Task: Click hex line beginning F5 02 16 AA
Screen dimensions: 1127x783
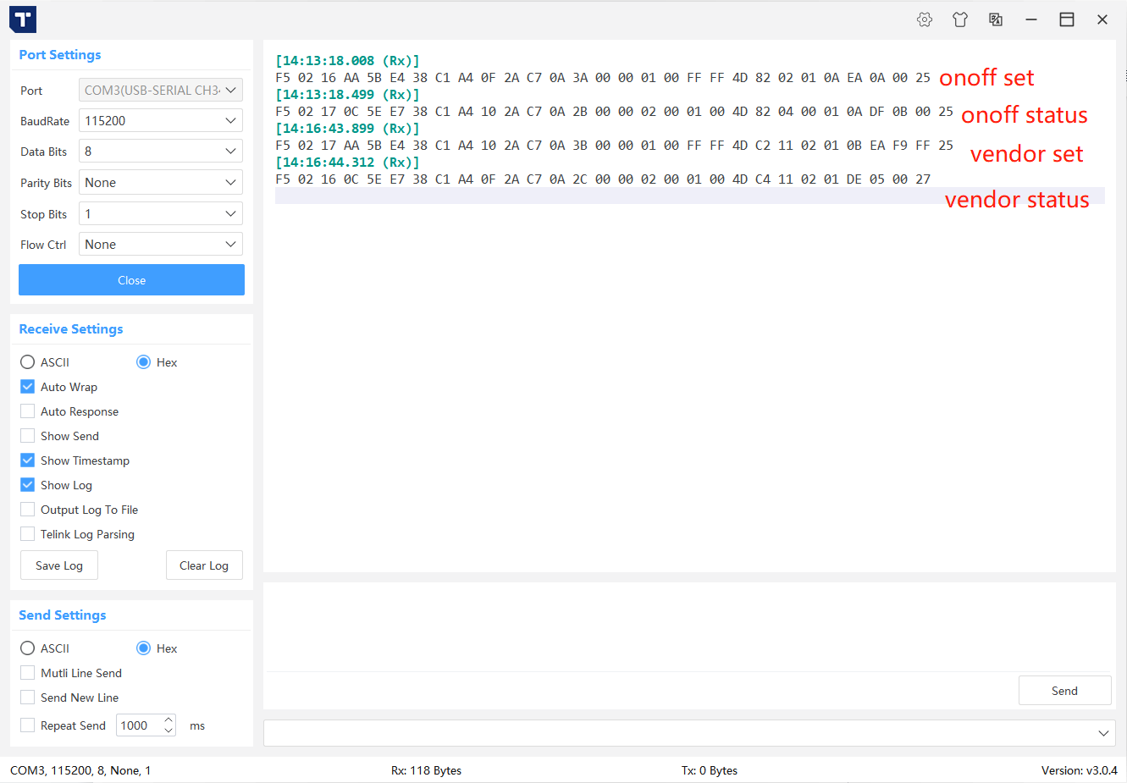Action: [603, 78]
